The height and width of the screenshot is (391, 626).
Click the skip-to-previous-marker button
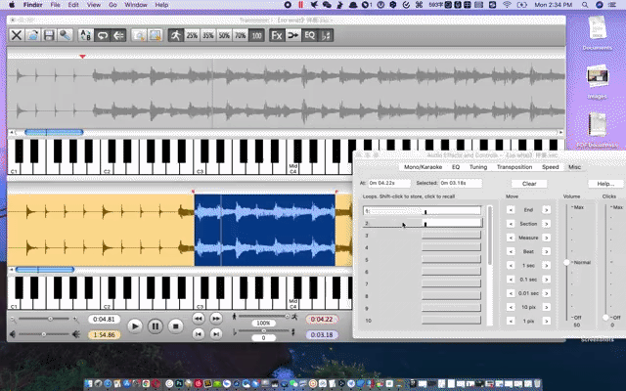[198, 334]
